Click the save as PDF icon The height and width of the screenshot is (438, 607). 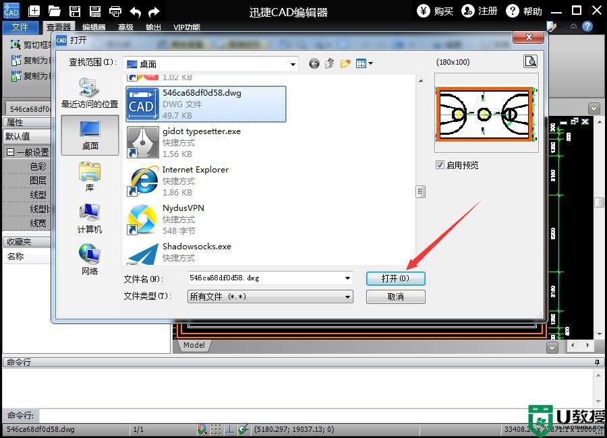[95, 11]
